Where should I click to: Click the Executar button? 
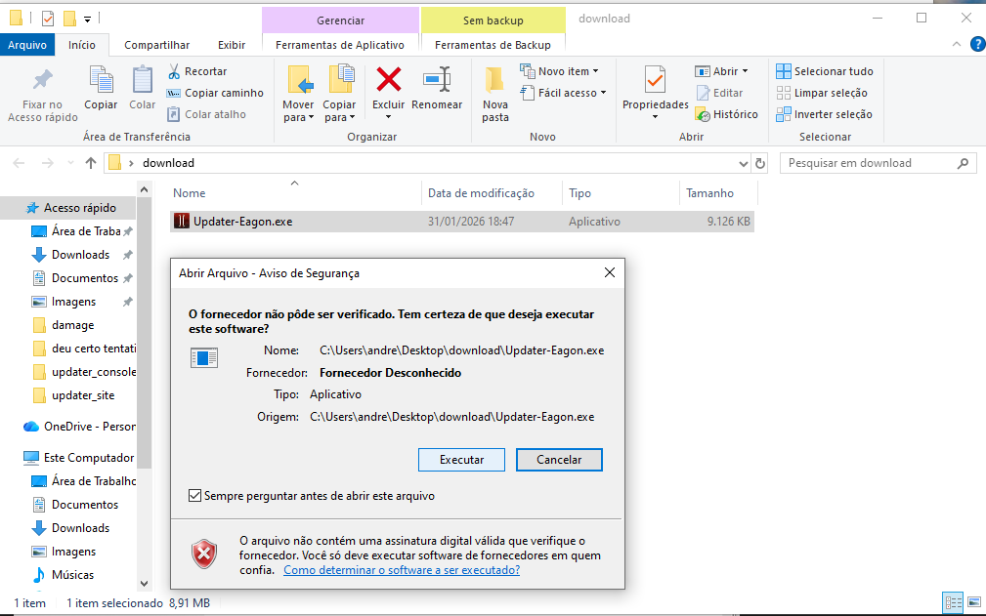click(x=461, y=460)
